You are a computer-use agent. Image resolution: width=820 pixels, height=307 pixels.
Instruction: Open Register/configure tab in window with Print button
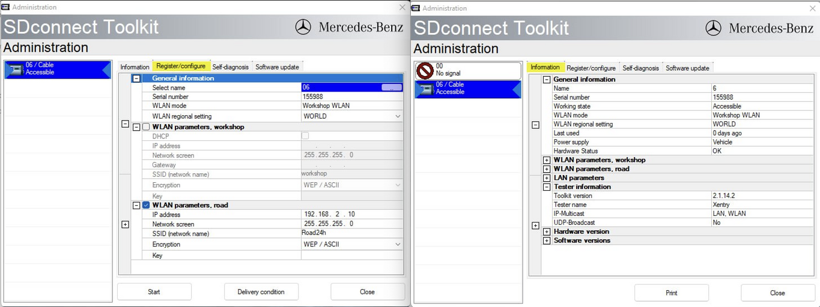coord(591,68)
